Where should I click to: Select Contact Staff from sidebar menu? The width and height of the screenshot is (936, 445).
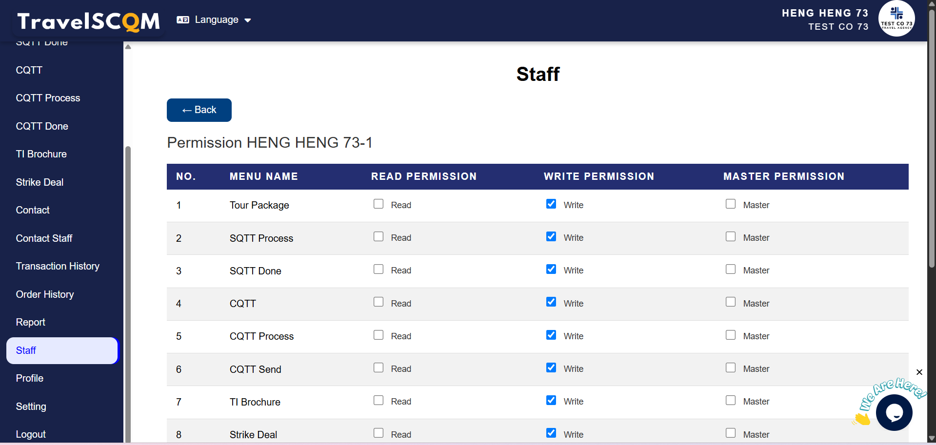[x=44, y=238]
